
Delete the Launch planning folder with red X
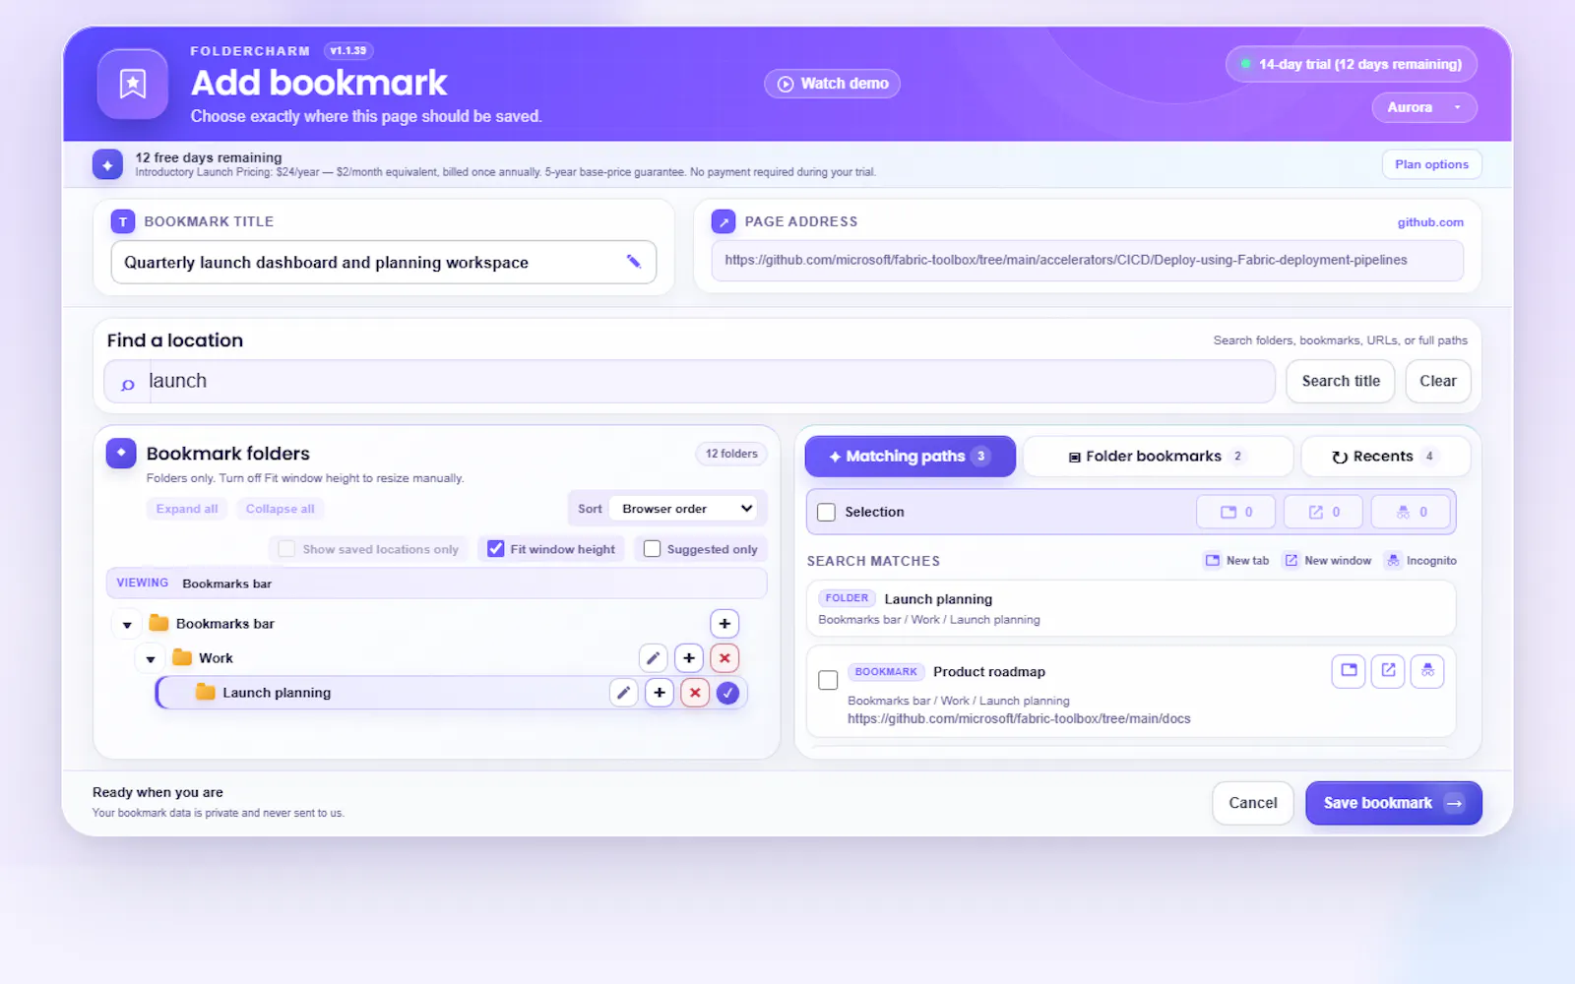[695, 693]
